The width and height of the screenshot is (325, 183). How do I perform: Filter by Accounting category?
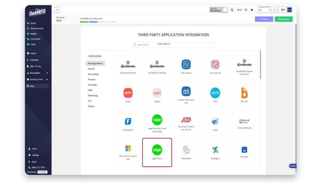click(x=93, y=74)
